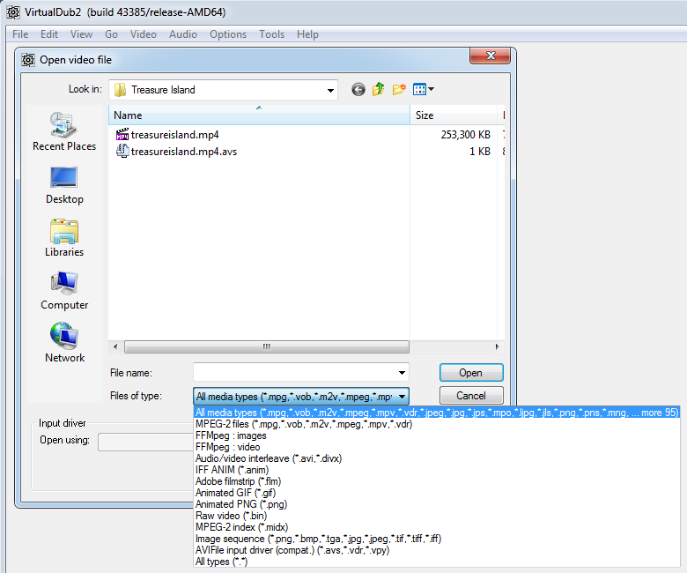Screen dimensions: 687x573
Task: Open the View menu
Action: (x=82, y=34)
